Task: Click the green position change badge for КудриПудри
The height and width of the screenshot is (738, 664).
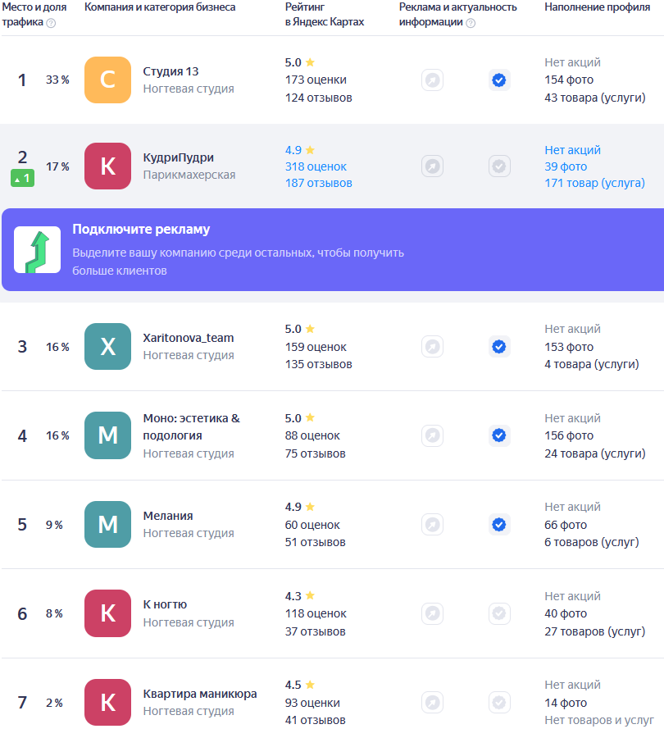Action: pos(23,178)
